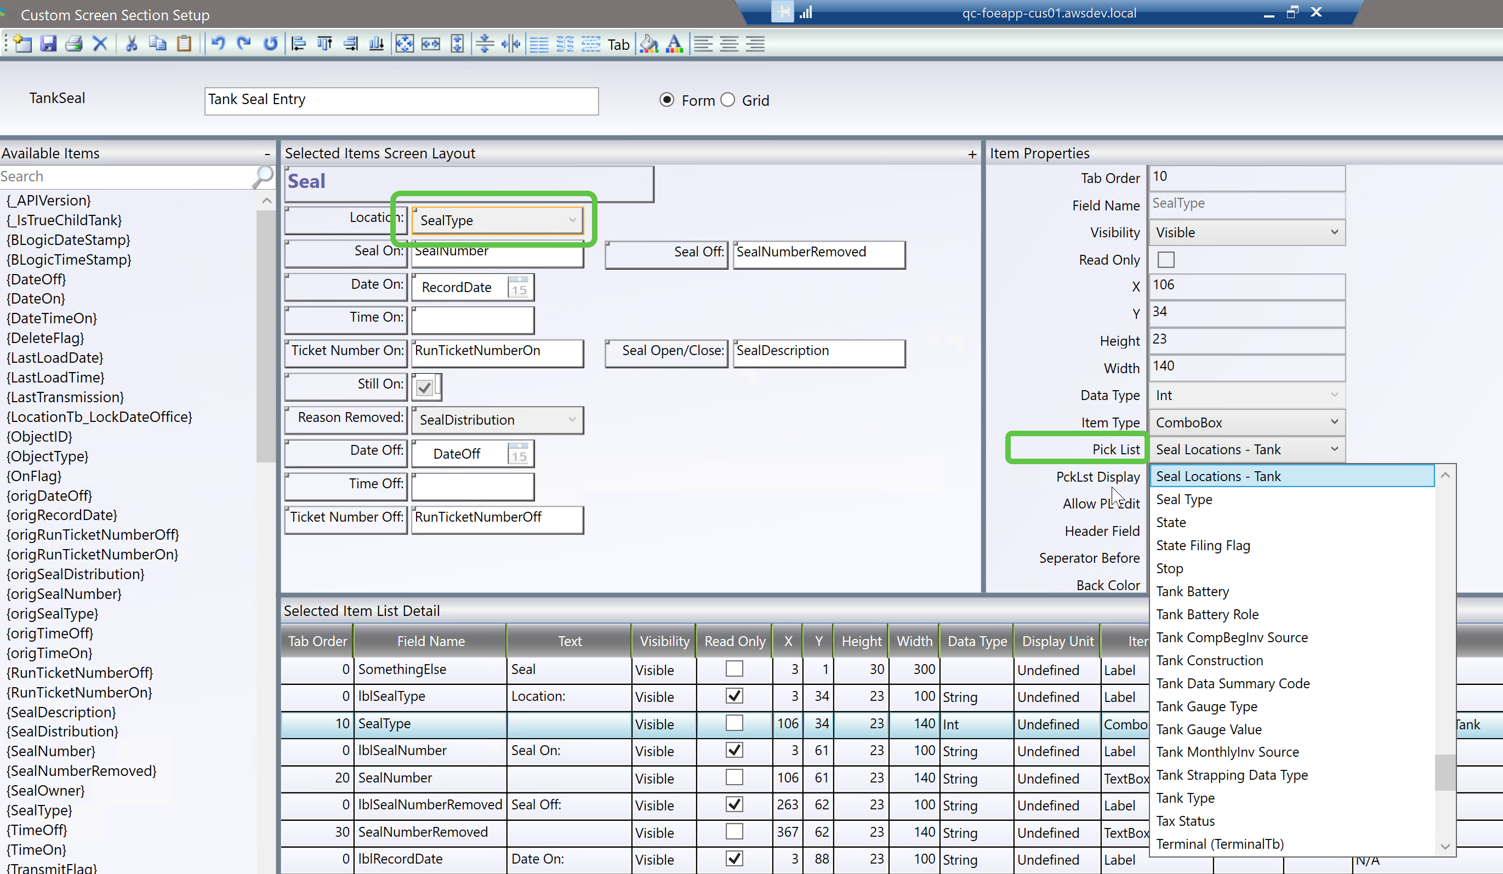This screenshot has width=1503, height=874.
Task: Choose 'Seal Type' from the pick list
Action: click(1184, 500)
